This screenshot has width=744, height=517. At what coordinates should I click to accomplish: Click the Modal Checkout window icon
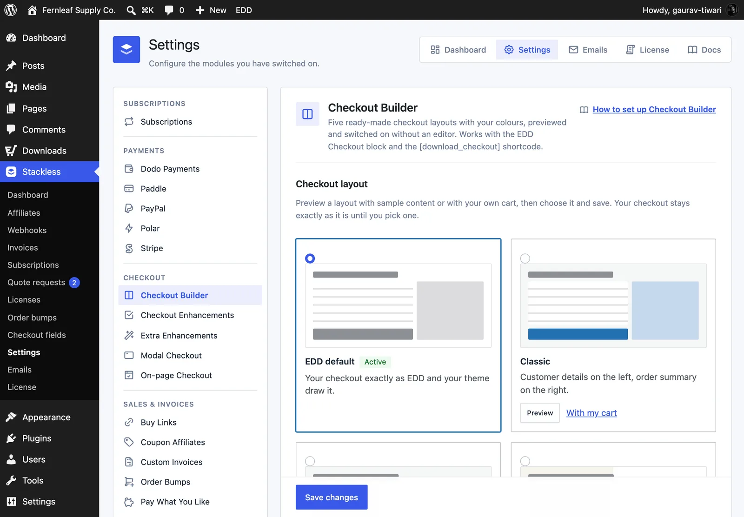click(129, 355)
